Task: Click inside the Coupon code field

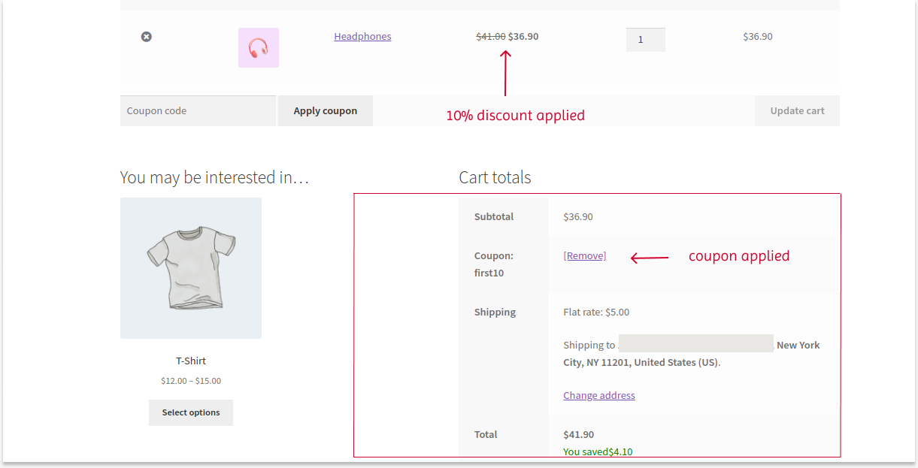Action: 198,110
